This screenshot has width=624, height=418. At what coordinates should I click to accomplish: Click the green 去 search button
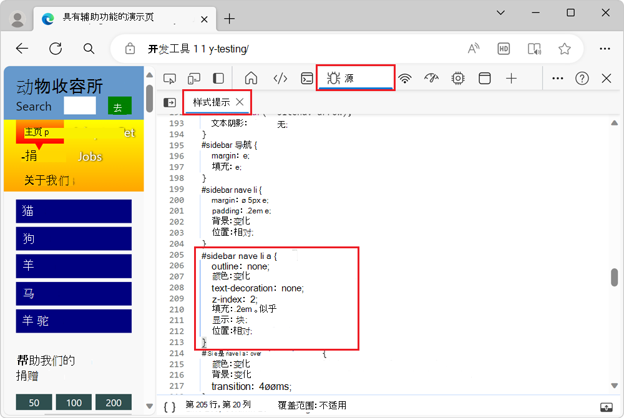[x=119, y=106]
